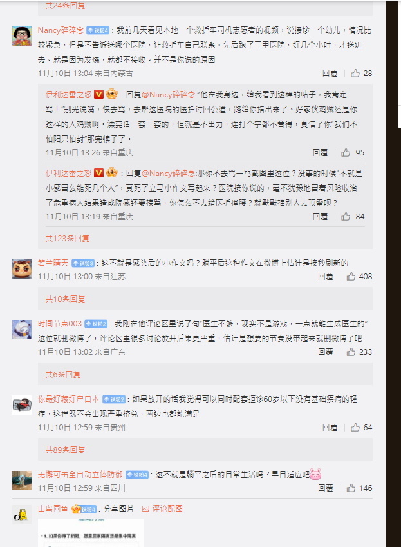This screenshot has height=547, width=401.
Task: Like 时间节点003's comment with 233 likes
Action: coord(351,352)
